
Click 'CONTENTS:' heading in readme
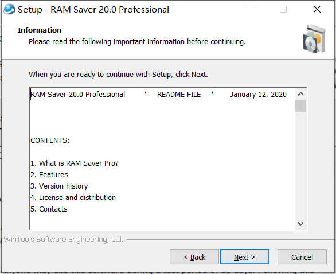click(50, 140)
